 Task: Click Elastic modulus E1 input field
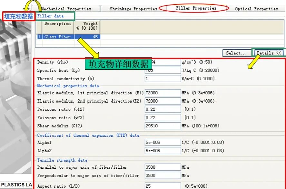click(163, 93)
